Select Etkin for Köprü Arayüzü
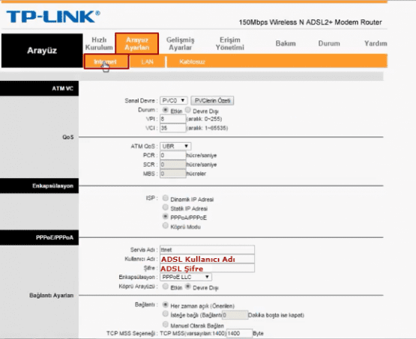The width and height of the screenshot is (416, 339). [166, 287]
